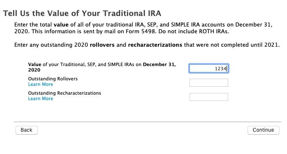Viewport: 287px width, 154px height.
Task: Click the 'Do not include ROTH IRAs' sentence
Action: point(194,32)
